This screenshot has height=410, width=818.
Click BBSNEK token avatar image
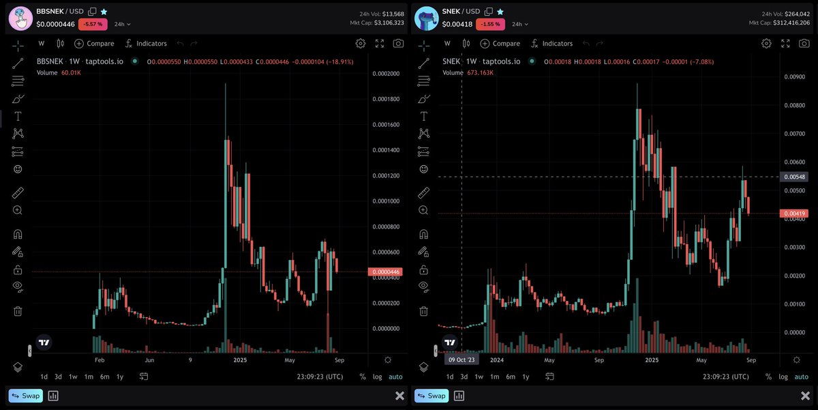[x=20, y=18]
